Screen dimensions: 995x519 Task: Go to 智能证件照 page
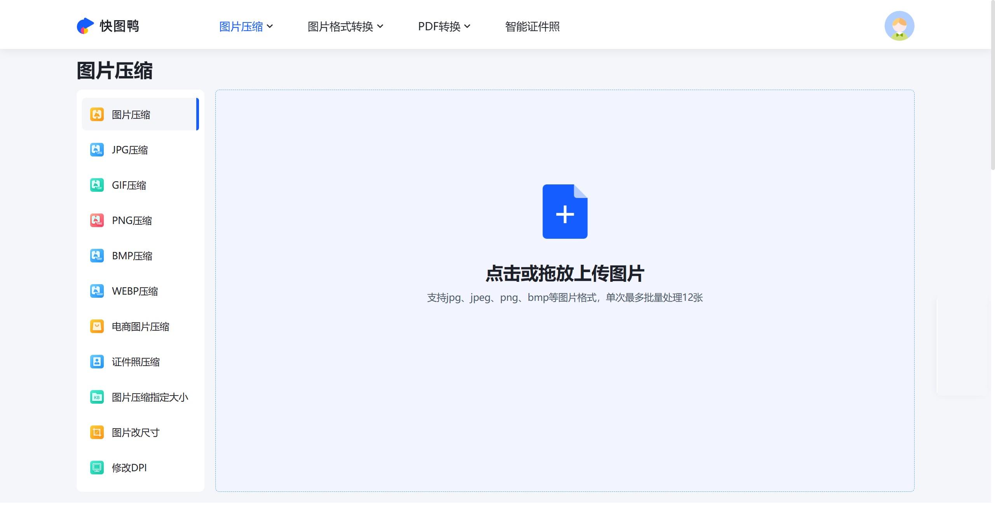[532, 26]
